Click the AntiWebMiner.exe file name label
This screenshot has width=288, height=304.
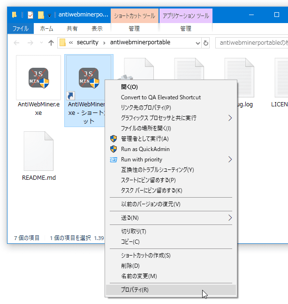point(38,109)
